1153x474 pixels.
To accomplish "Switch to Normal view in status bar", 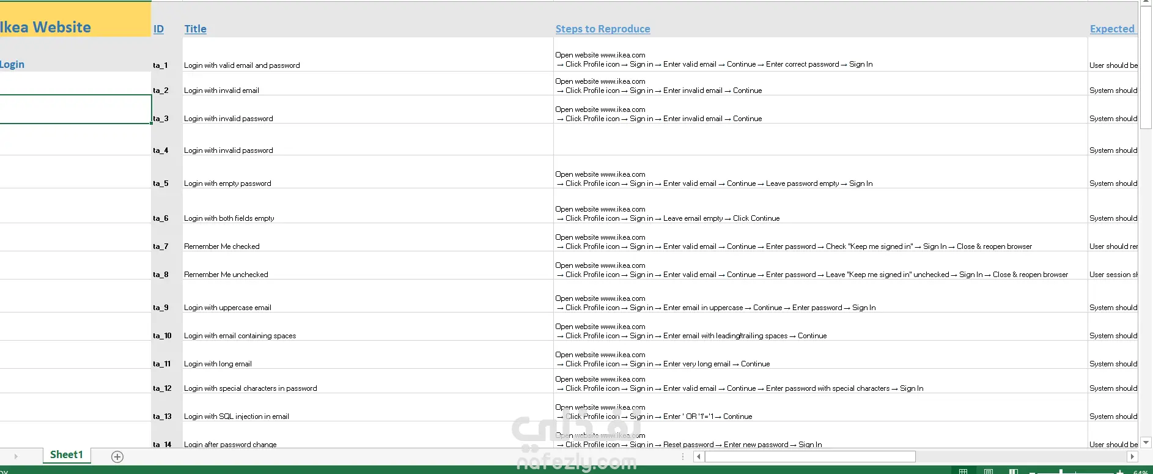I will (x=963, y=471).
